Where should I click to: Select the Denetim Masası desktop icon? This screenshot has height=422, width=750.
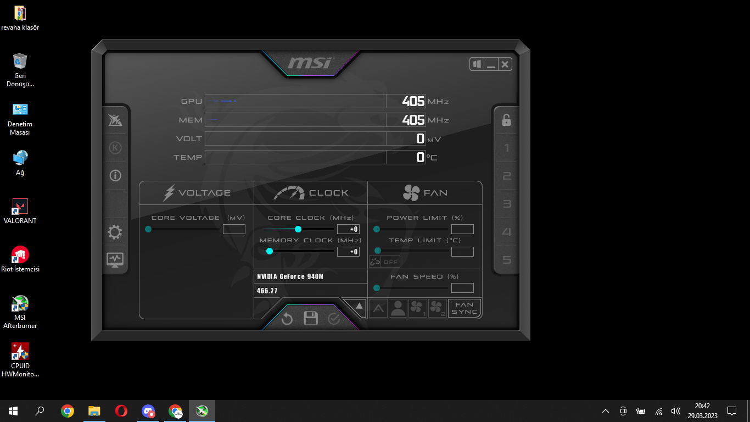(20, 119)
